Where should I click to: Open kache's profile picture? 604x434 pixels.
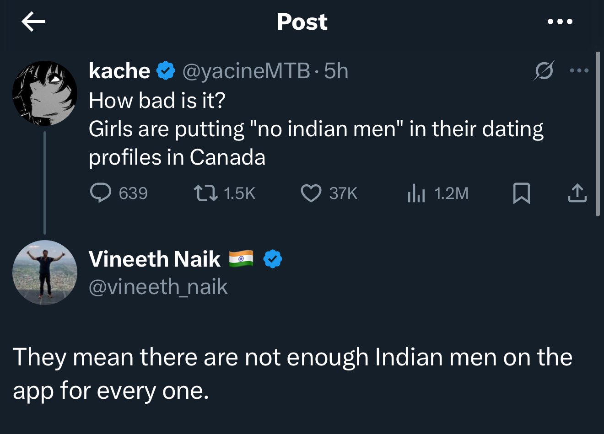click(44, 93)
